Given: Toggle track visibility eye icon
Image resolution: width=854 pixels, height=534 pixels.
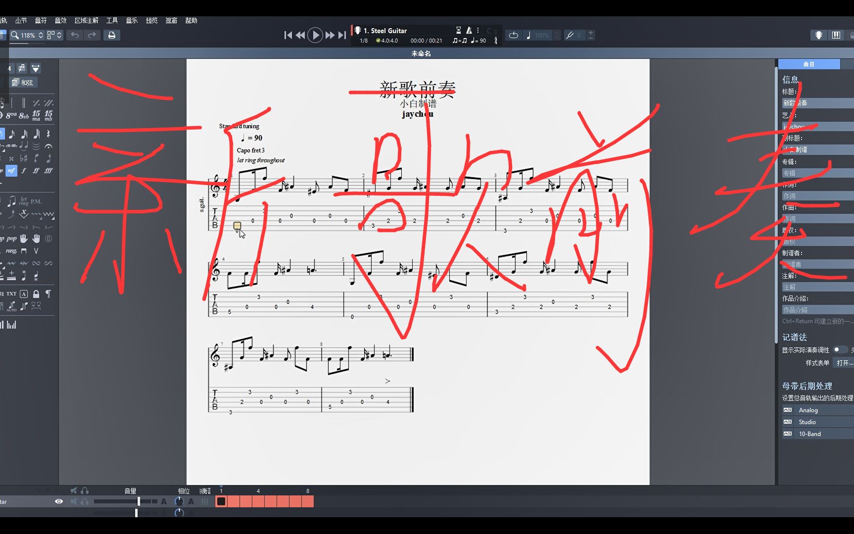Looking at the screenshot, I should 59,501.
